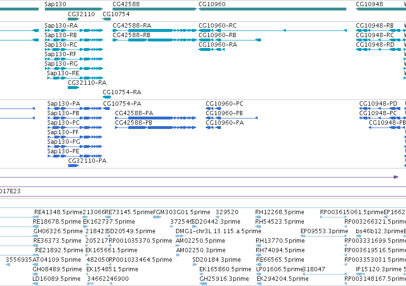Select protein CG42588-PA
This screenshot has width=406, height=286.
[134, 113]
